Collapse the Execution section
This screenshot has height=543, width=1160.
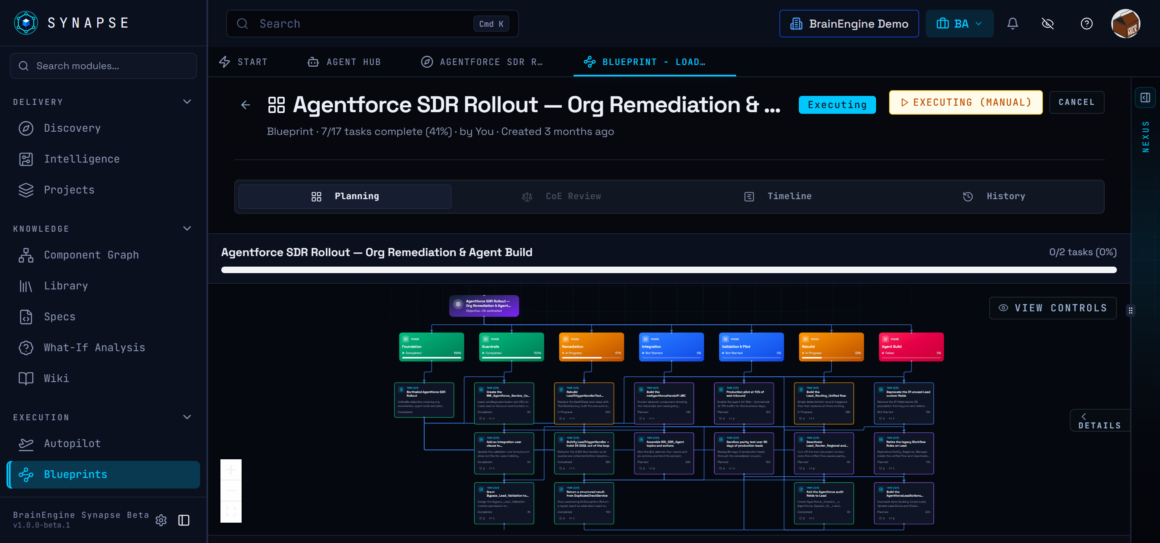[x=187, y=417]
